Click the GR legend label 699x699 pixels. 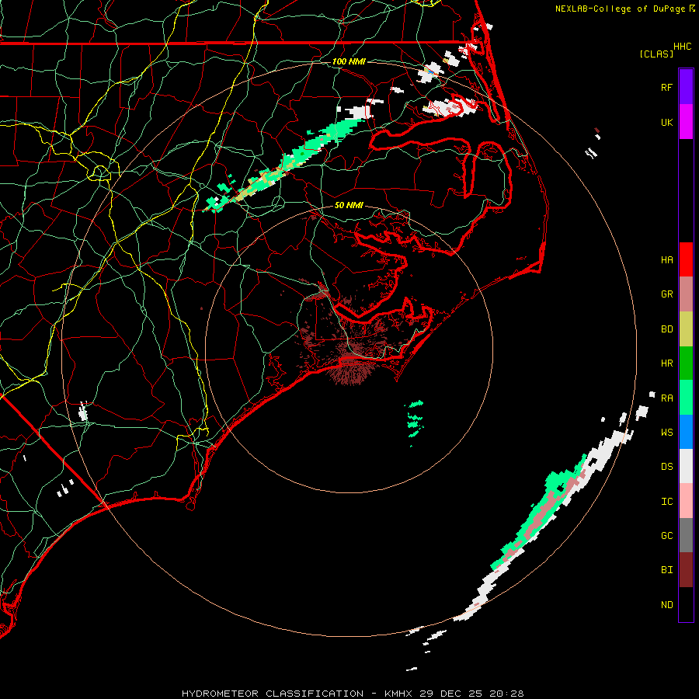point(666,294)
